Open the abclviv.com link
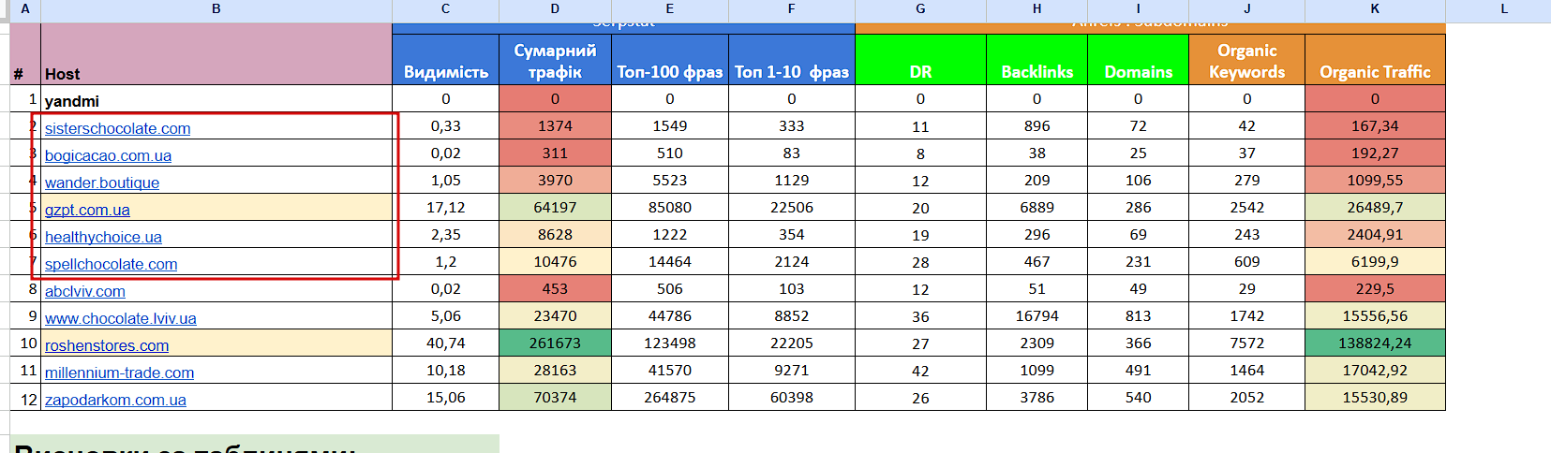The width and height of the screenshot is (1551, 453). [x=84, y=291]
